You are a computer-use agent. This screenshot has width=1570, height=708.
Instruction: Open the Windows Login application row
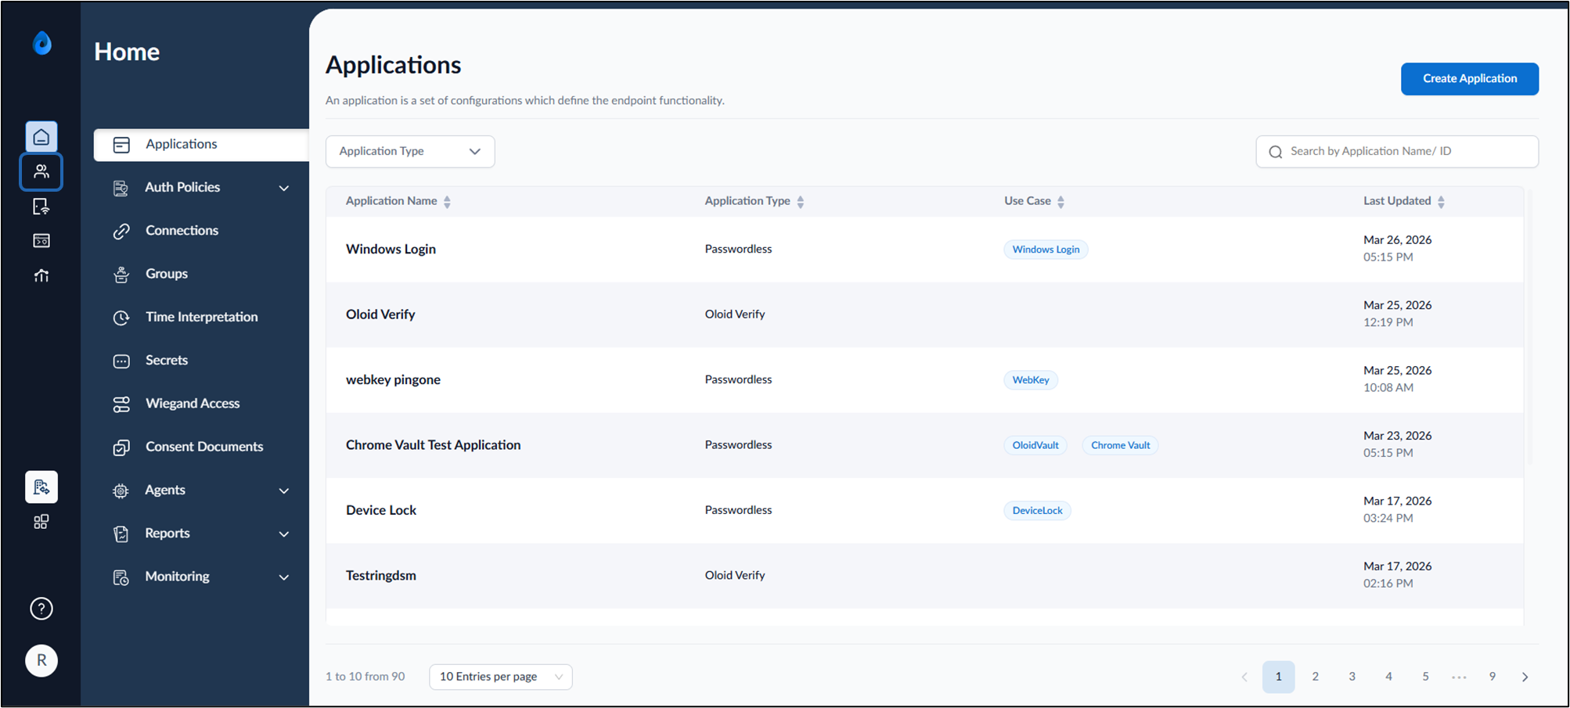pos(924,250)
